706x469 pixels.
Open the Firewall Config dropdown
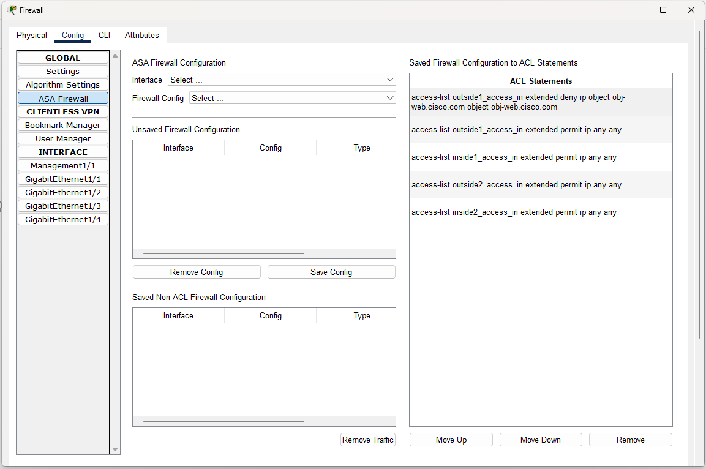click(292, 97)
